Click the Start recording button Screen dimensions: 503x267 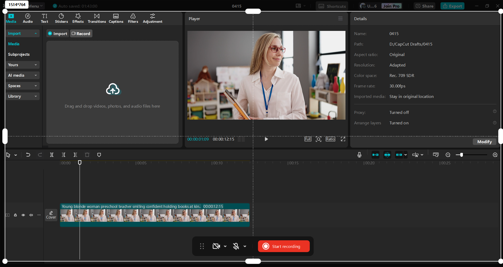coord(283,246)
